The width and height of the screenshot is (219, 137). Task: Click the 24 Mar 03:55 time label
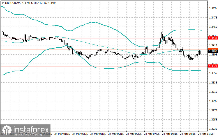98,134
